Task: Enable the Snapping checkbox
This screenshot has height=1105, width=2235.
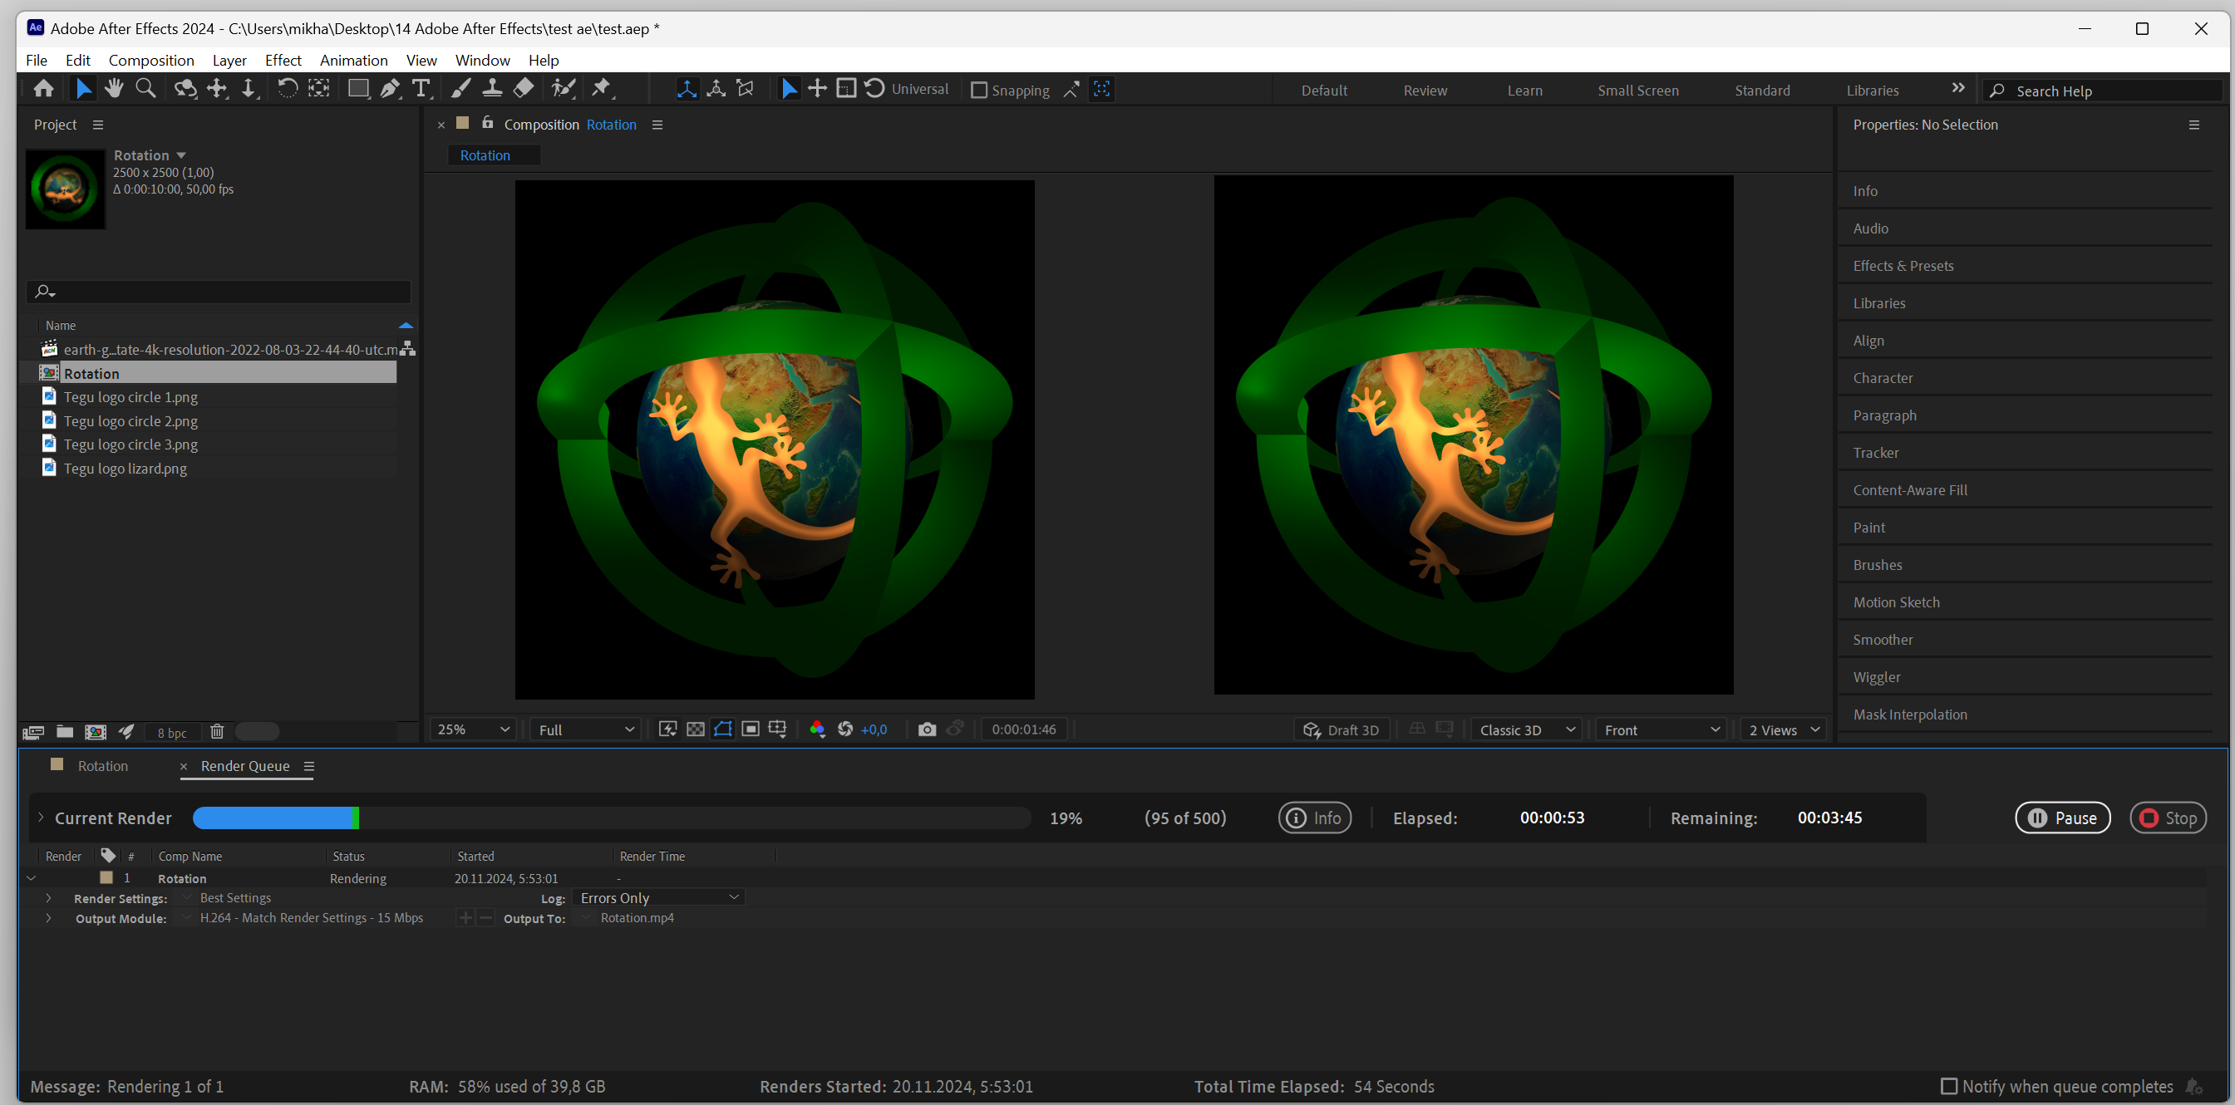Action: click(978, 91)
